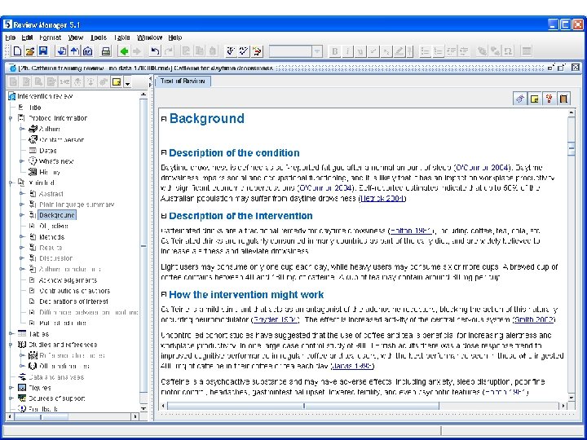
Task: Click the numbered list toolbar icon
Action: [438, 51]
